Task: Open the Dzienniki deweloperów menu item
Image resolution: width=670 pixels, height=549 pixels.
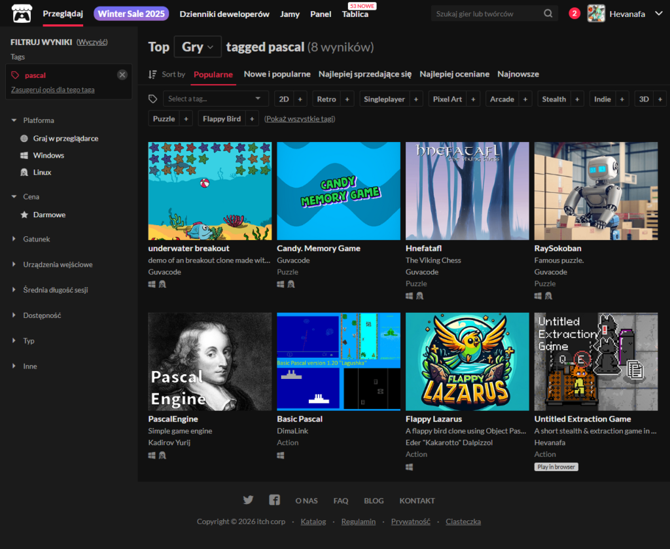Action: click(x=224, y=14)
